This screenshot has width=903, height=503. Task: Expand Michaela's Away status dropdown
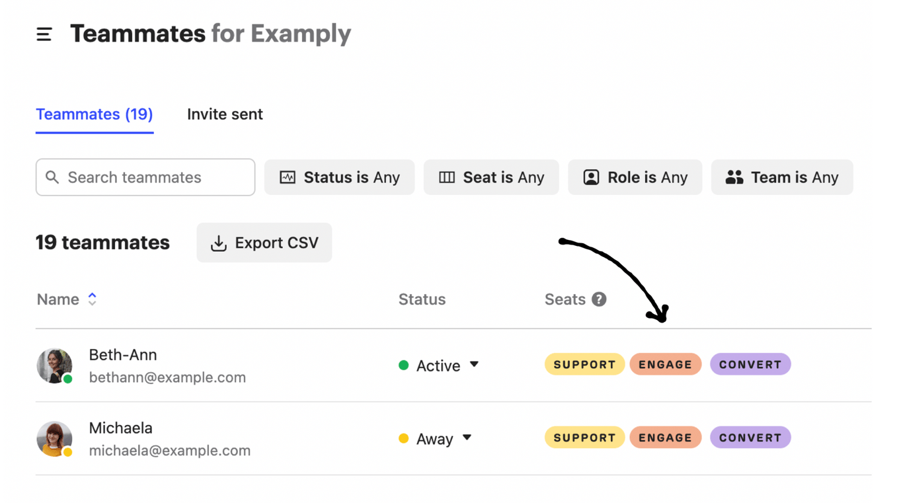(x=467, y=438)
